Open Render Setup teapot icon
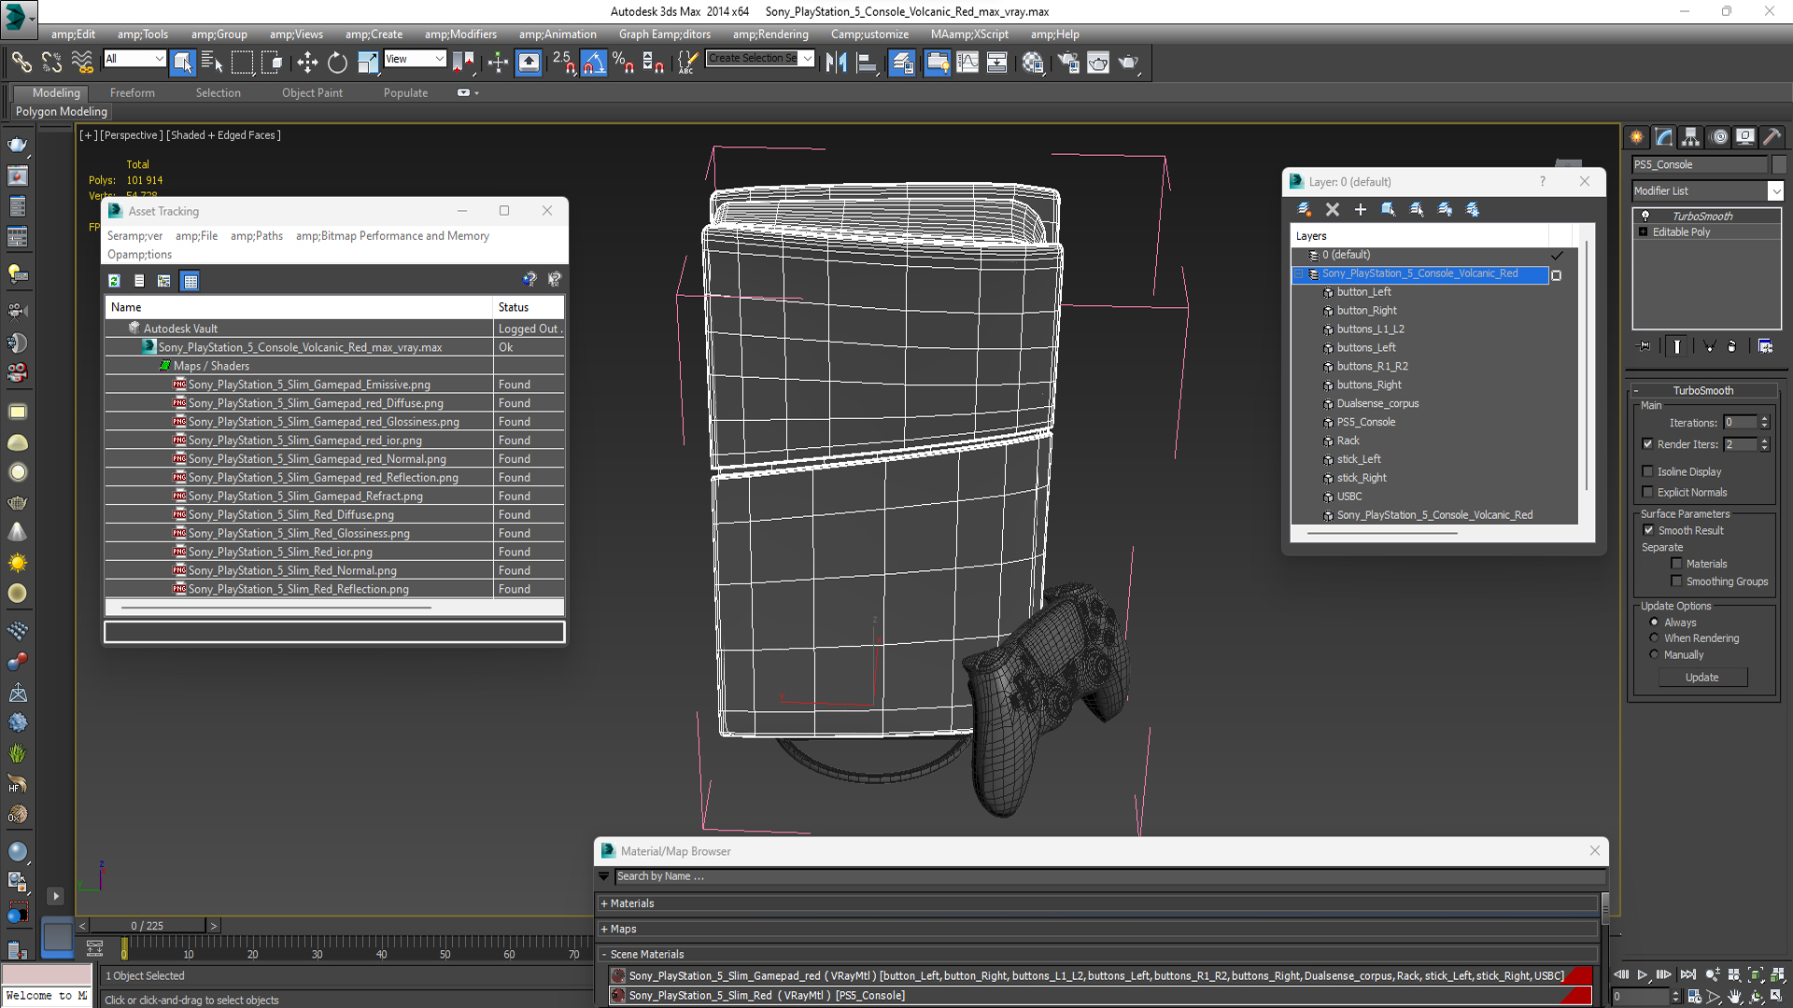1793x1008 pixels. [x=1068, y=63]
